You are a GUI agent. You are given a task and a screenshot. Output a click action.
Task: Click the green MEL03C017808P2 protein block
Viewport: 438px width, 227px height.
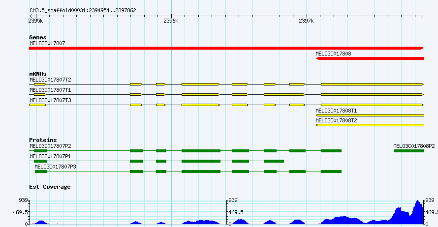coord(409,151)
